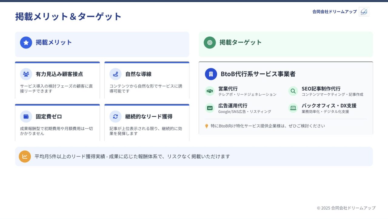The height and width of the screenshot is (219, 388).
Task: Click the route icon for 自然な導線
Action: (x=115, y=74)
